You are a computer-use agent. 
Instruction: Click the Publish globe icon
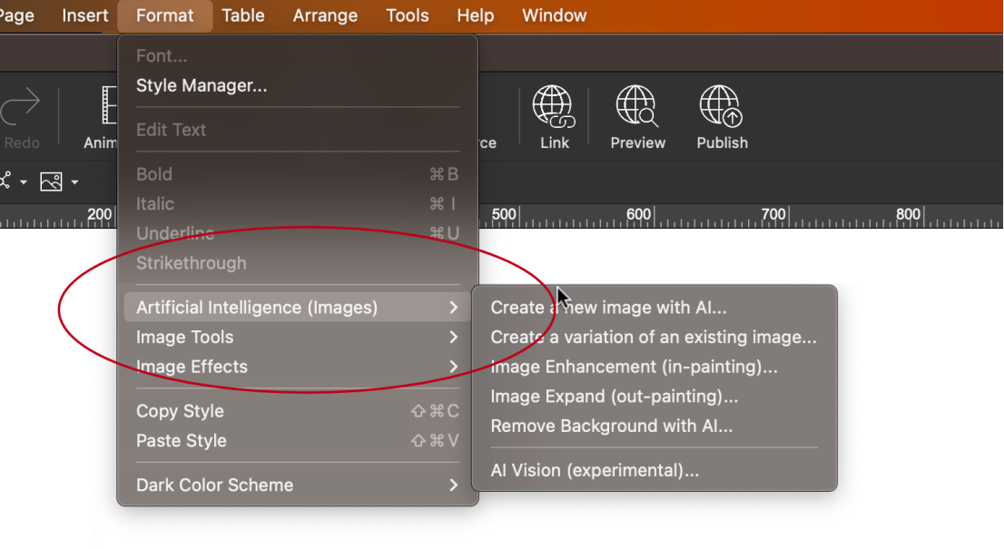click(722, 106)
